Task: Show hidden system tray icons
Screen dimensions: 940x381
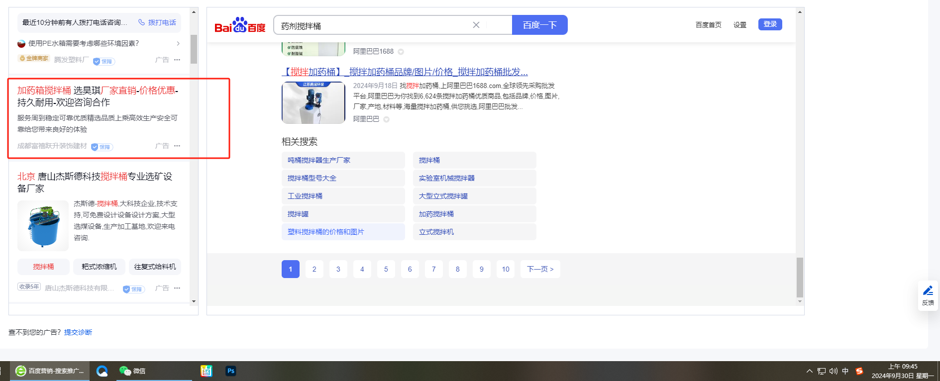Action: pyautogui.click(x=810, y=371)
